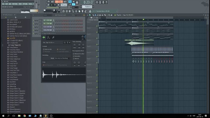Open playlist menu arrow left of magnet

pos(88,15)
